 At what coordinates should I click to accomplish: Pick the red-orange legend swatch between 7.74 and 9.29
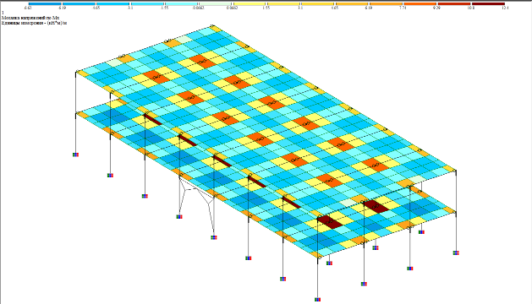[420, 3]
